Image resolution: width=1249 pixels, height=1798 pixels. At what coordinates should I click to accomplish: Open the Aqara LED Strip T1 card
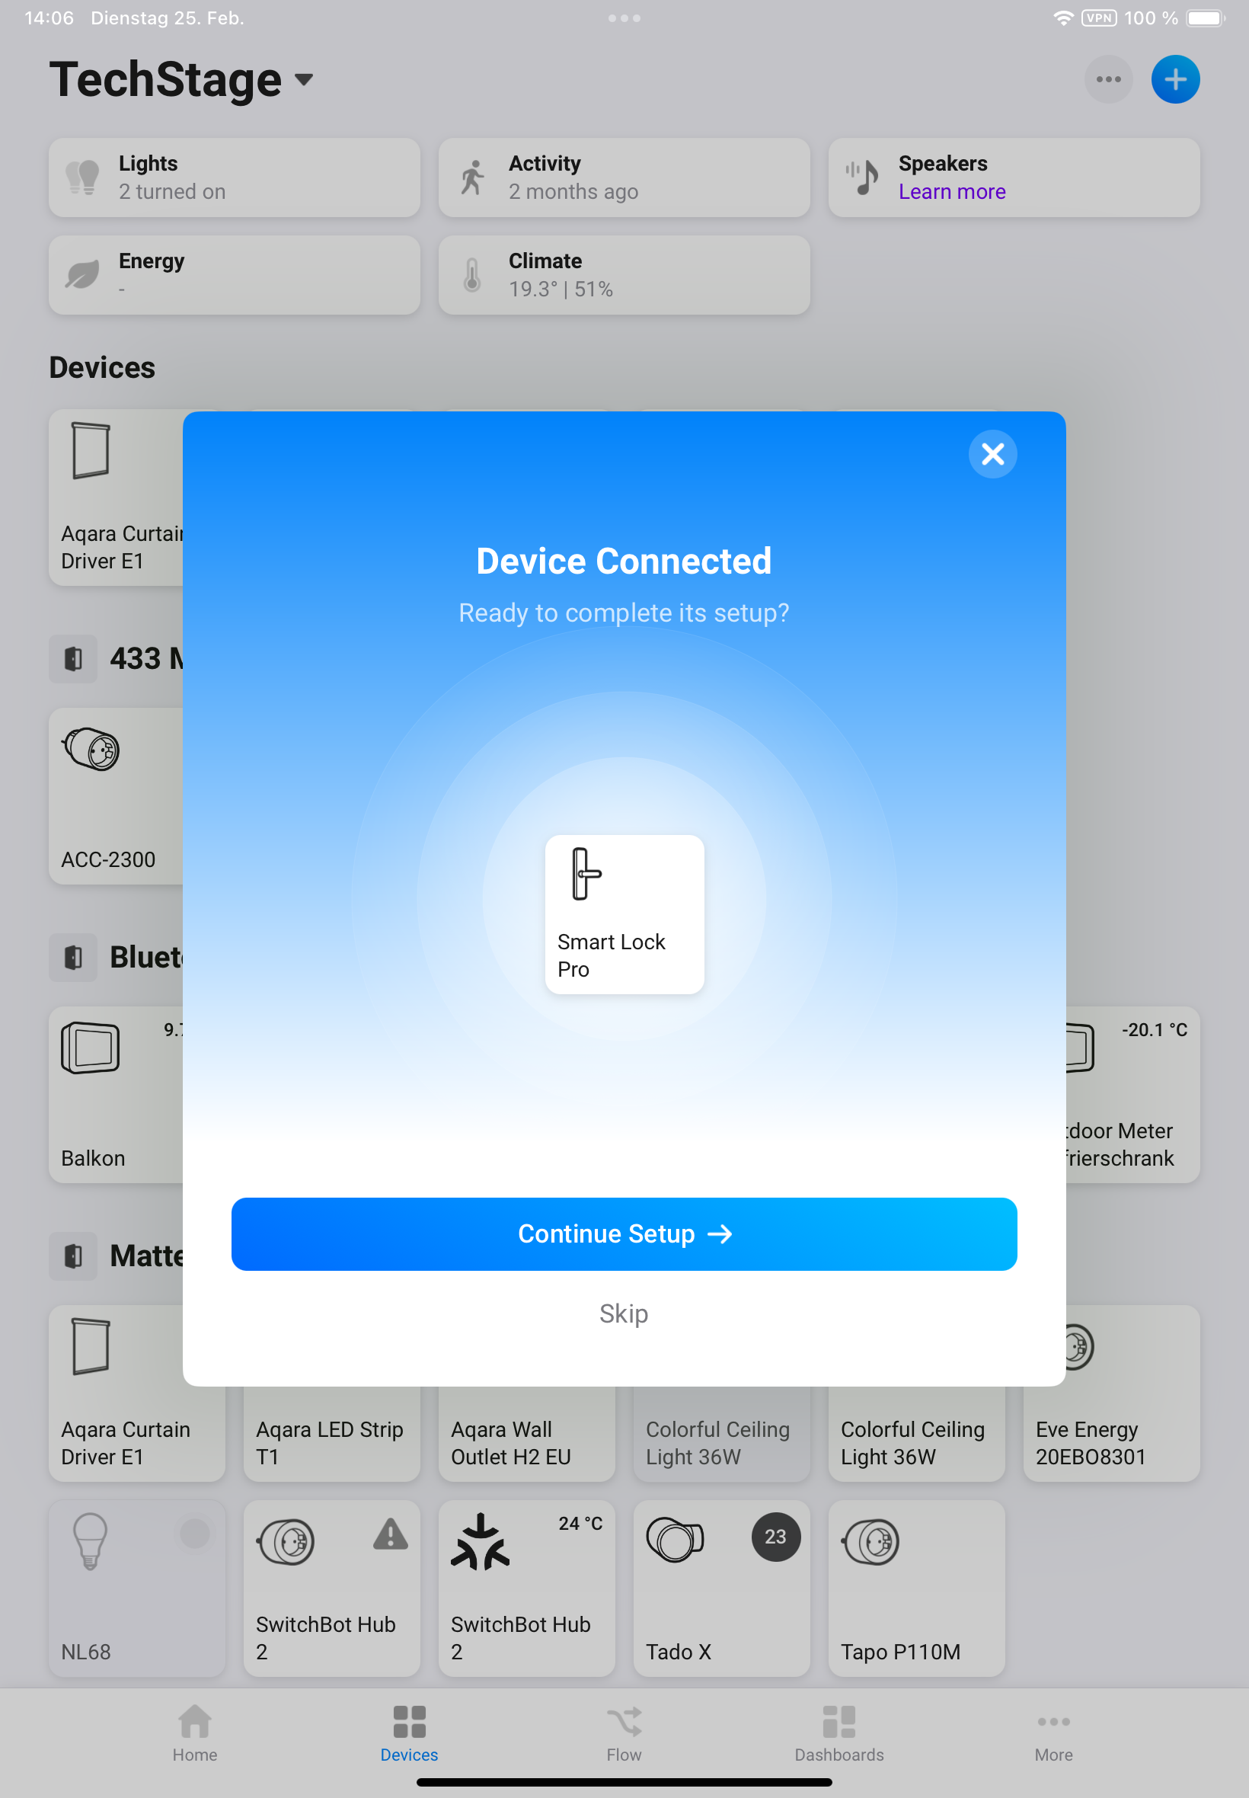[x=332, y=1434]
